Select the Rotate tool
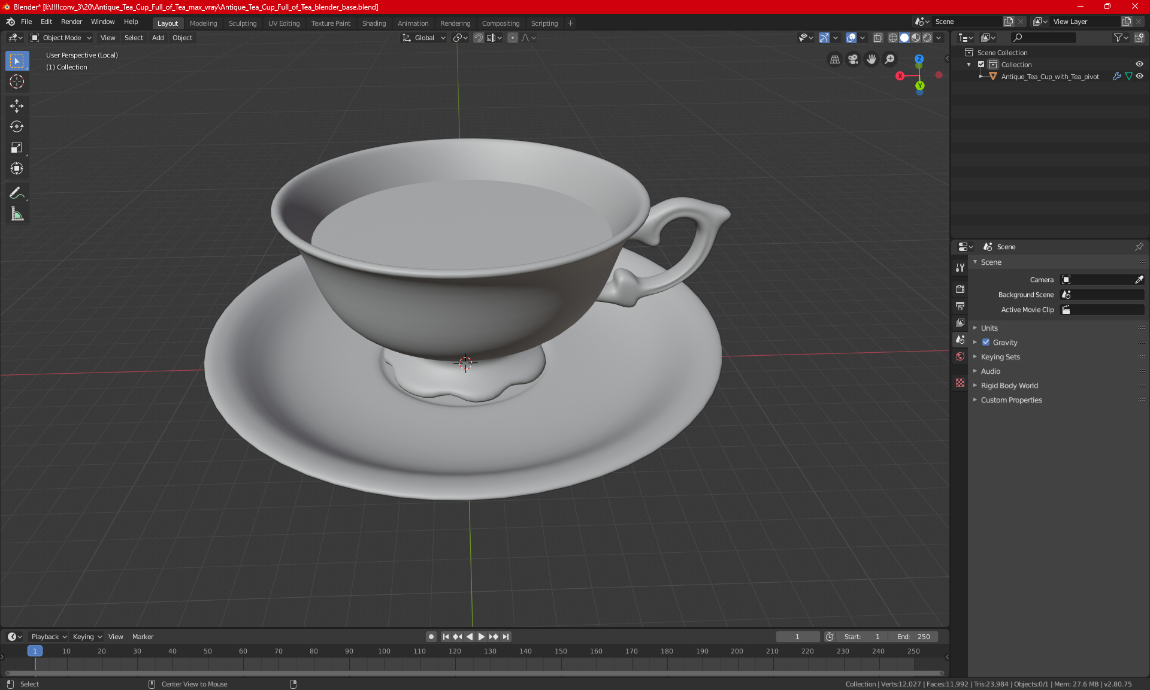 click(x=17, y=126)
